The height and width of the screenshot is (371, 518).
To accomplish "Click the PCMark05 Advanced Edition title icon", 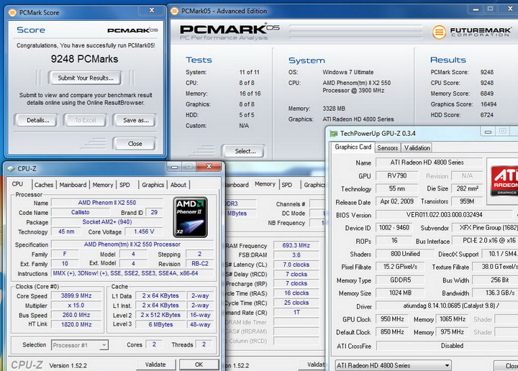I will point(174,12).
